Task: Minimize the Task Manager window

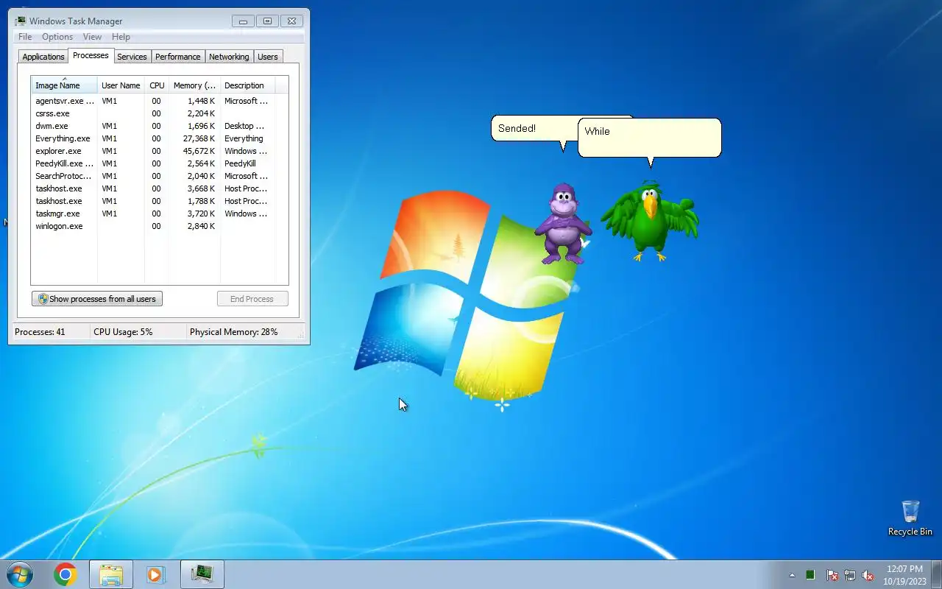Action: (243, 21)
